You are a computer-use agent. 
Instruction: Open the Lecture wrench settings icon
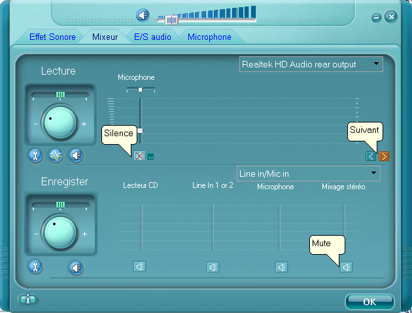click(x=35, y=155)
